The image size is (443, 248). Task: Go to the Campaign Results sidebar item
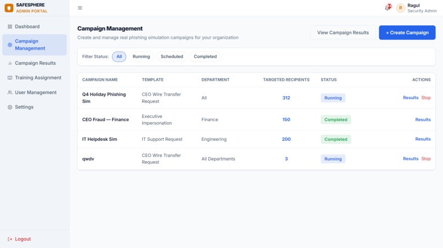35,63
